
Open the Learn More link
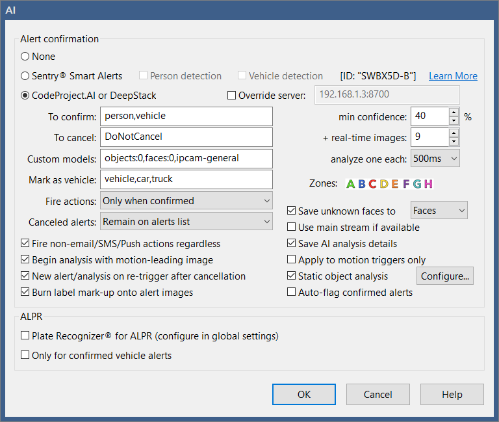coord(453,76)
